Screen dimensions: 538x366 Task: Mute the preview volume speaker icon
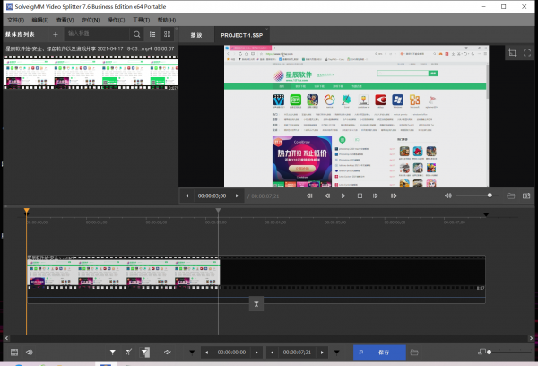click(448, 196)
